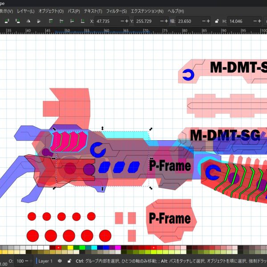267x267 pixels.
Task: Click top-right corner scale handle
Action: pyautogui.click(x=151, y=129)
